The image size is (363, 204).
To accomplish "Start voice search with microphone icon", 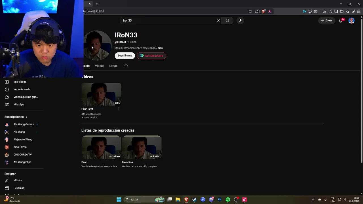I will click(240, 20).
